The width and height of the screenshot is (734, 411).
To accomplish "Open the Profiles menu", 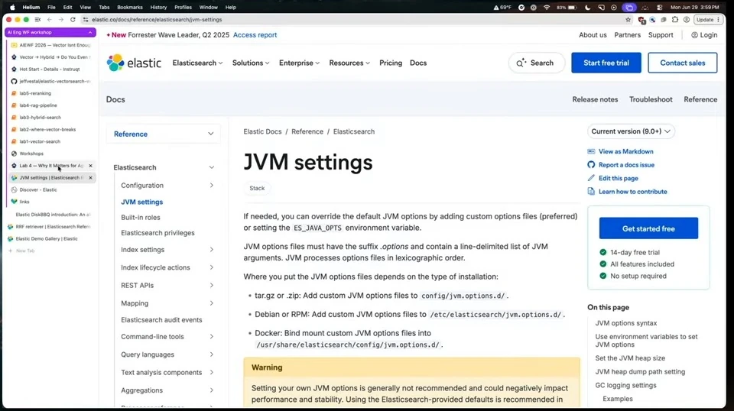I will coord(183,8).
